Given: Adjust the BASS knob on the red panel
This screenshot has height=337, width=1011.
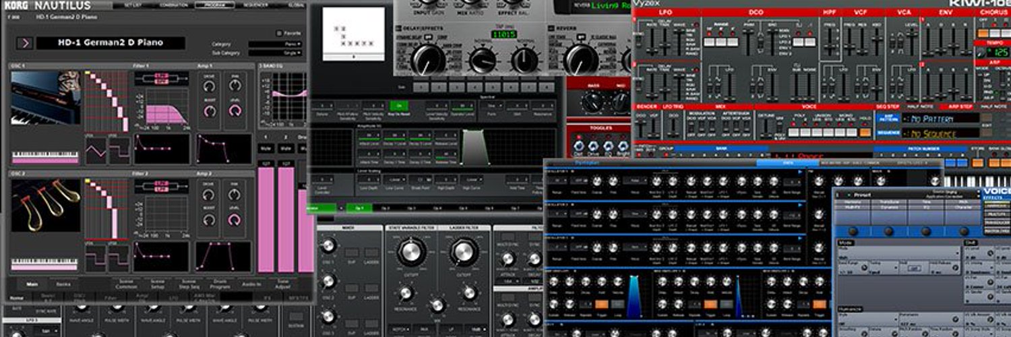Looking at the screenshot, I should (x=592, y=102).
